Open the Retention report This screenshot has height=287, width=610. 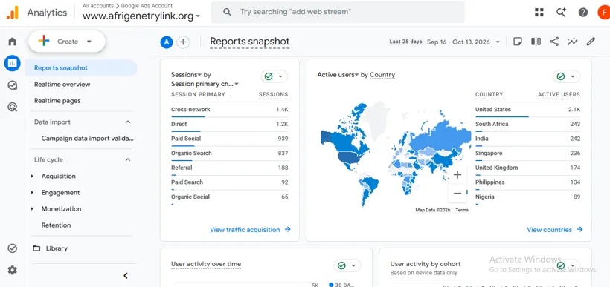pyautogui.click(x=56, y=225)
